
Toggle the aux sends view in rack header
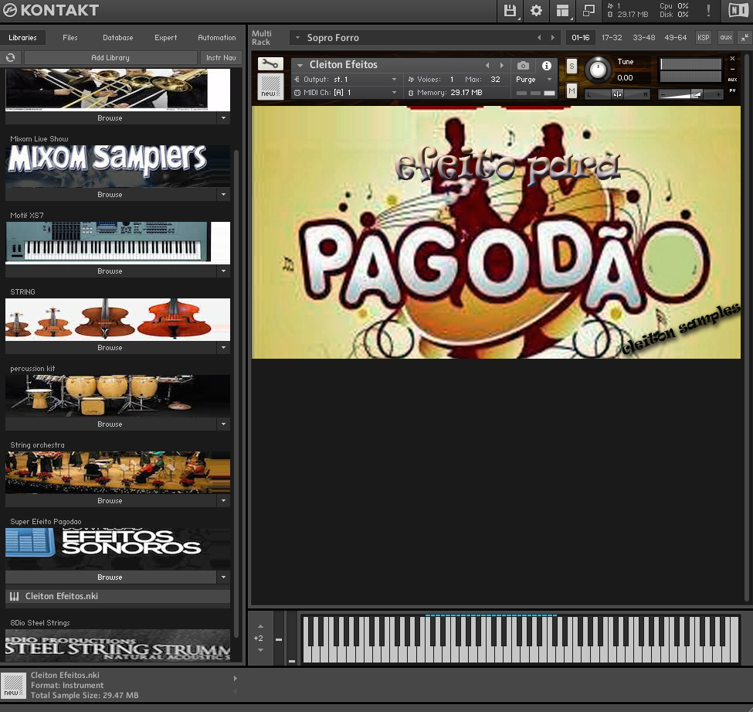click(x=726, y=38)
